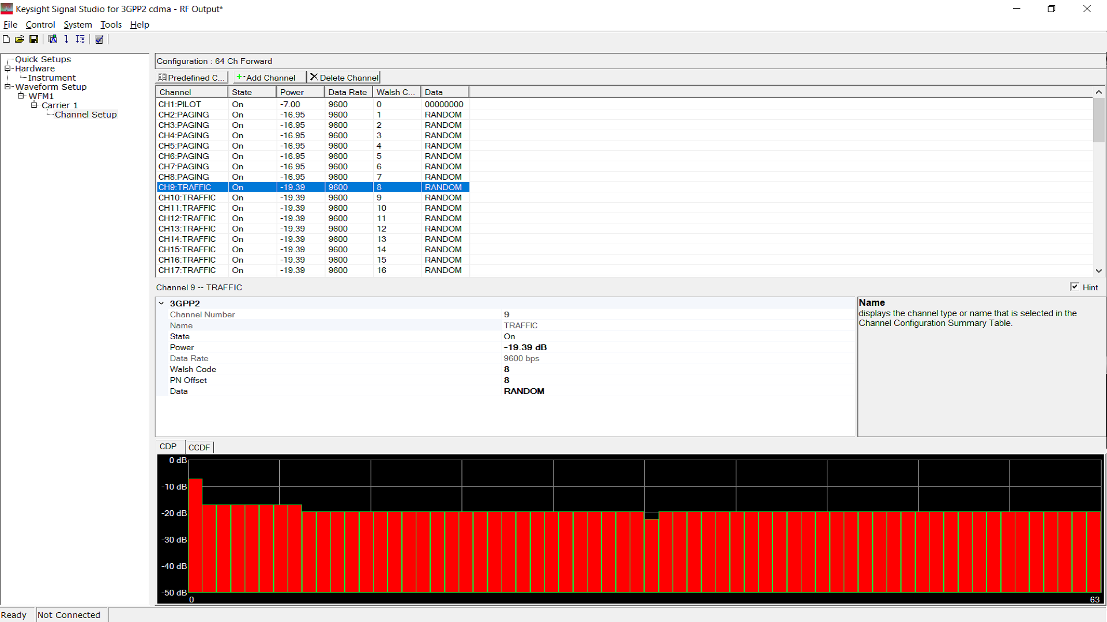
Task: Click the Delete Channel button
Action: pyautogui.click(x=344, y=77)
